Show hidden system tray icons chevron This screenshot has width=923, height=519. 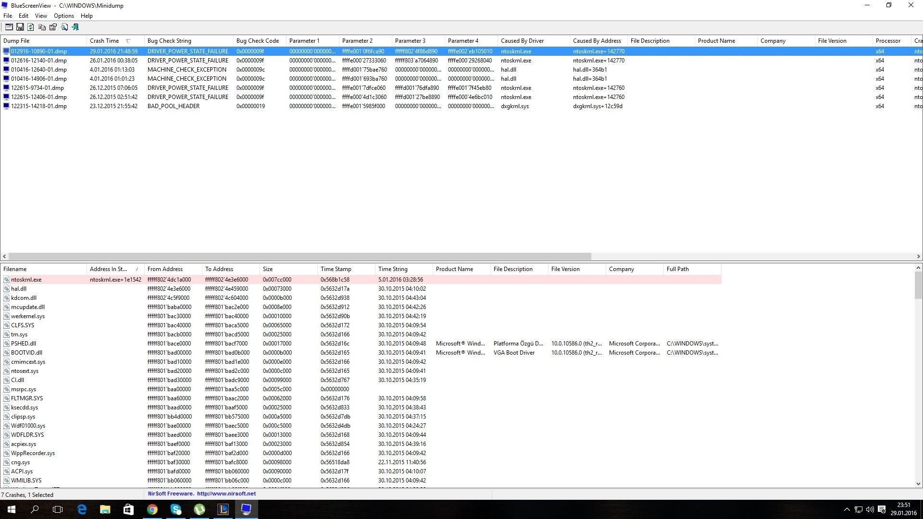(x=847, y=509)
